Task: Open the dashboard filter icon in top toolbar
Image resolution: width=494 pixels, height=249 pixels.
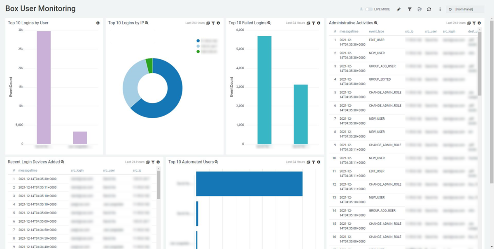Action: click(410, 9)
